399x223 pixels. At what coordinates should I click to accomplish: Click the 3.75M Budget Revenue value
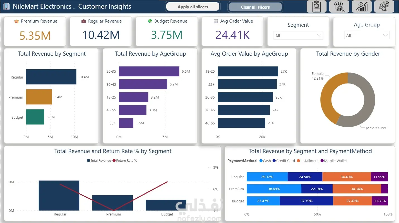pyautogui.click(x=167, y=35)
